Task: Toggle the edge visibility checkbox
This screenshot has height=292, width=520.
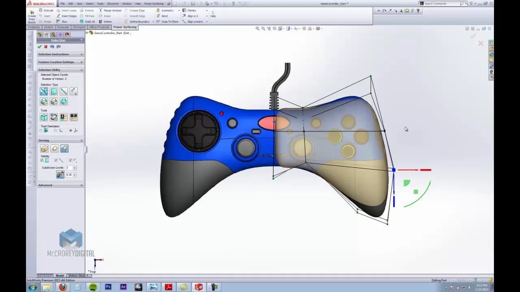Action: pyautogui.click(x=56, y=161)
